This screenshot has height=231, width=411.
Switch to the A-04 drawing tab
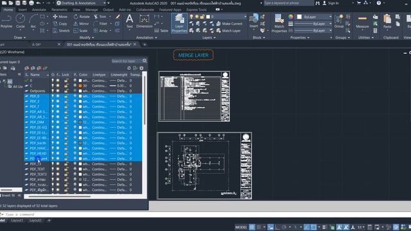(37, 44)
